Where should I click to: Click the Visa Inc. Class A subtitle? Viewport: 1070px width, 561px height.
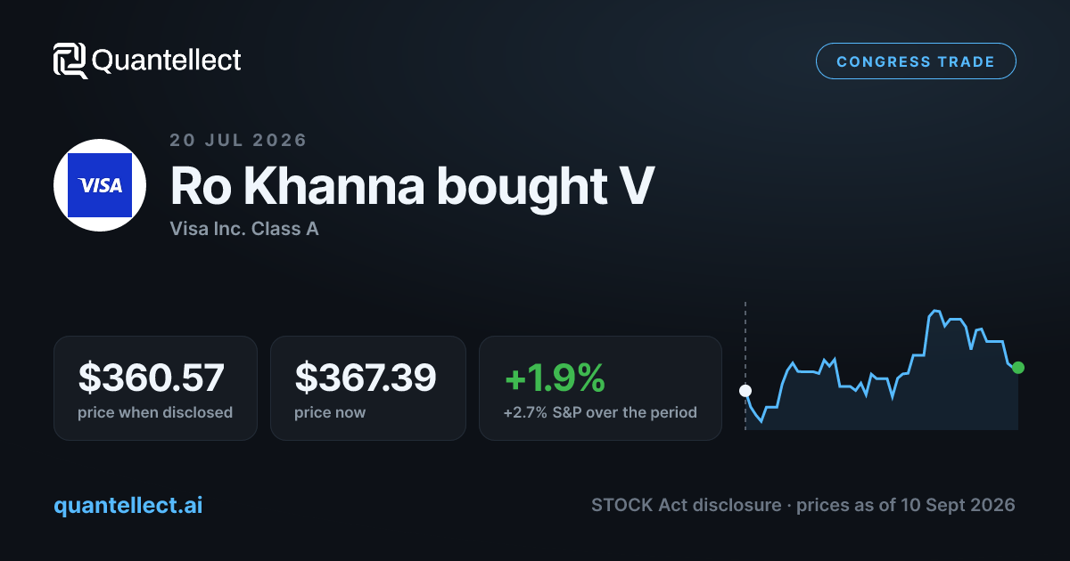244,229
